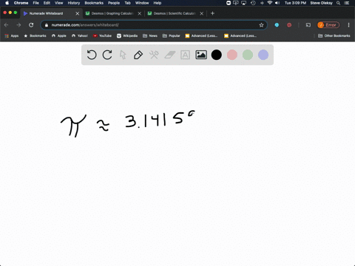Viewport: 355px width, 266px height.
Task: Open the Yahoo! bookmark
Action: coord(80,35)
